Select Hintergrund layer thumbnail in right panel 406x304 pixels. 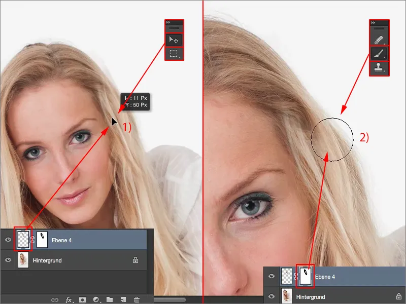[287, 296]
